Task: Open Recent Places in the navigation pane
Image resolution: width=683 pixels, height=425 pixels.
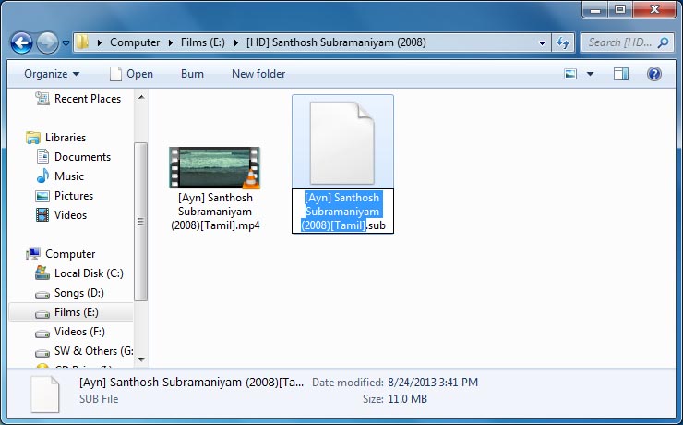Action: coord(88,99)
